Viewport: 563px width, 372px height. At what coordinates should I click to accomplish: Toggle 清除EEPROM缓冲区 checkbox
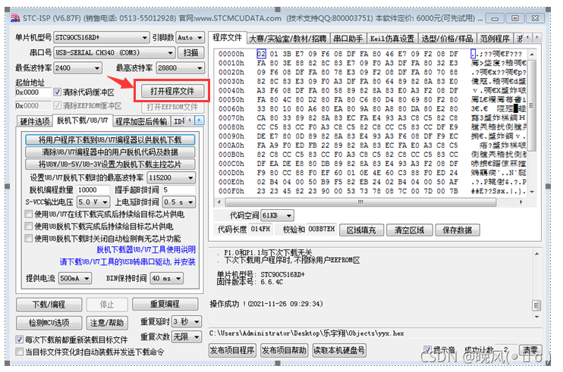point(57,106)
